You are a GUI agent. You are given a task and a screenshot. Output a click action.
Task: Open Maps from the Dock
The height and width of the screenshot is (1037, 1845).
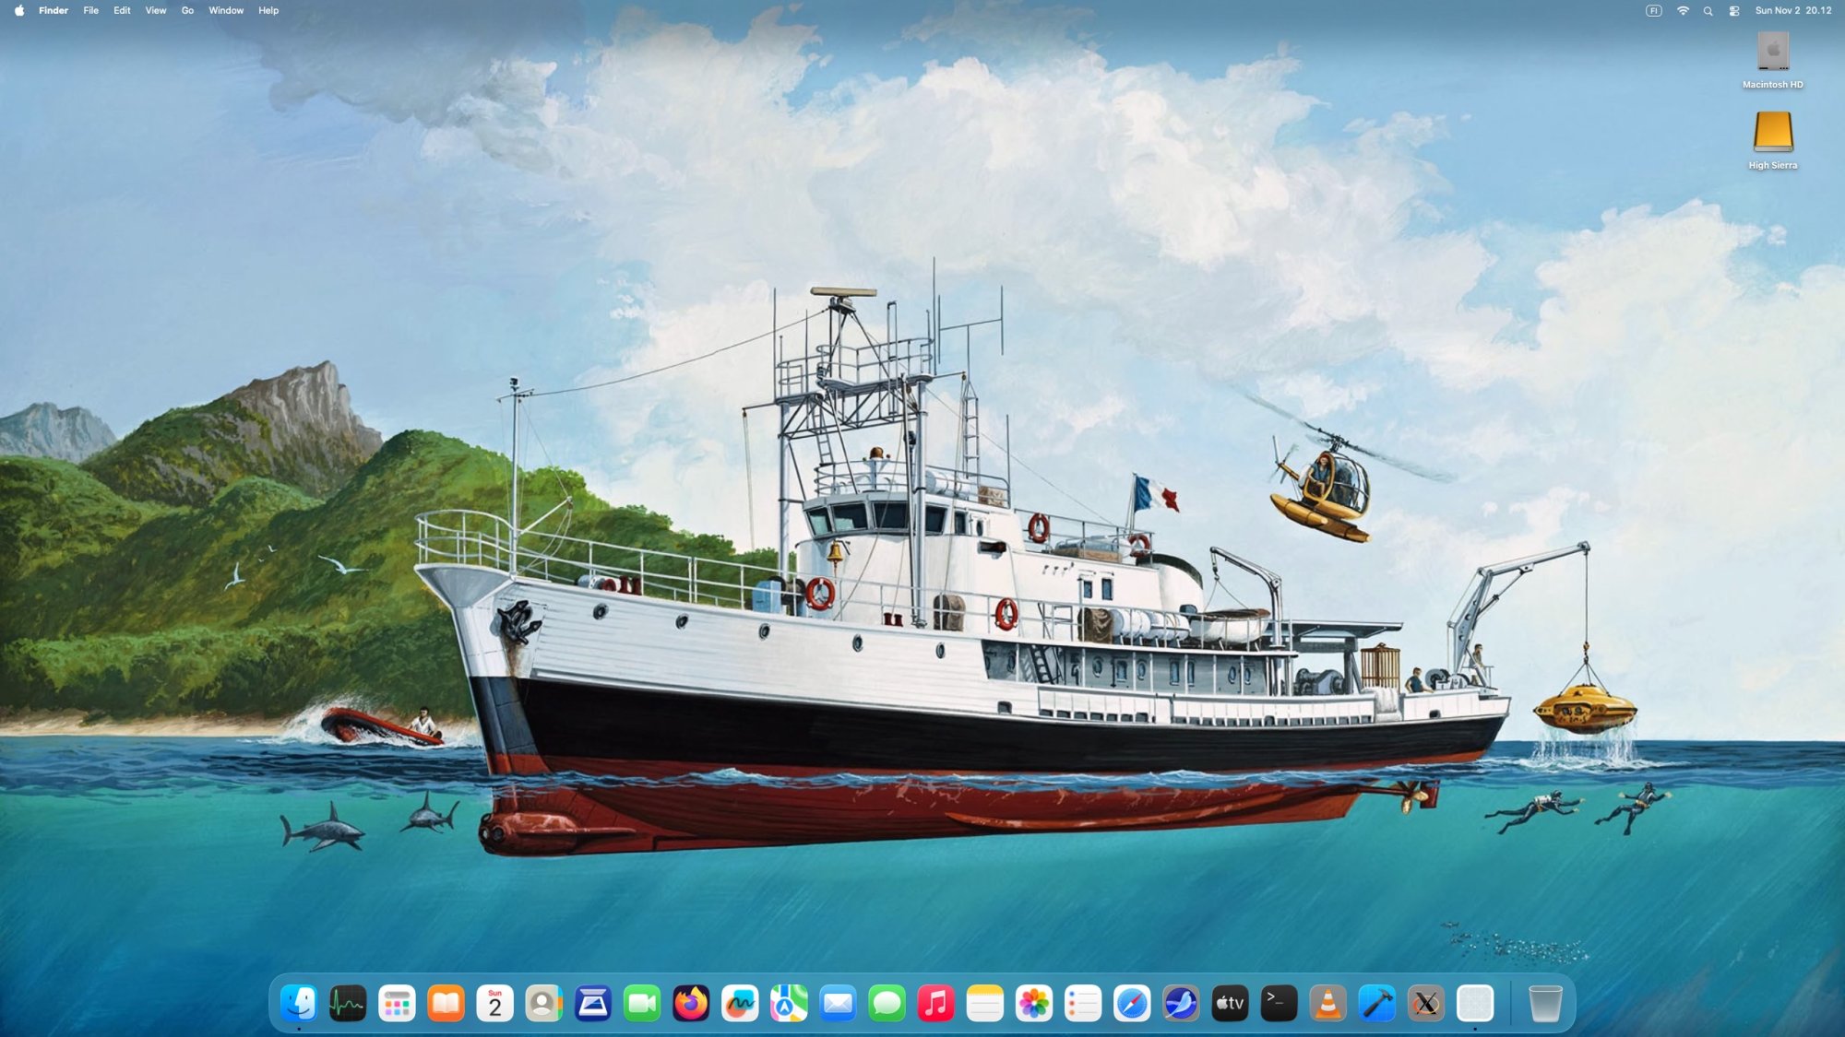[789, 1003]
